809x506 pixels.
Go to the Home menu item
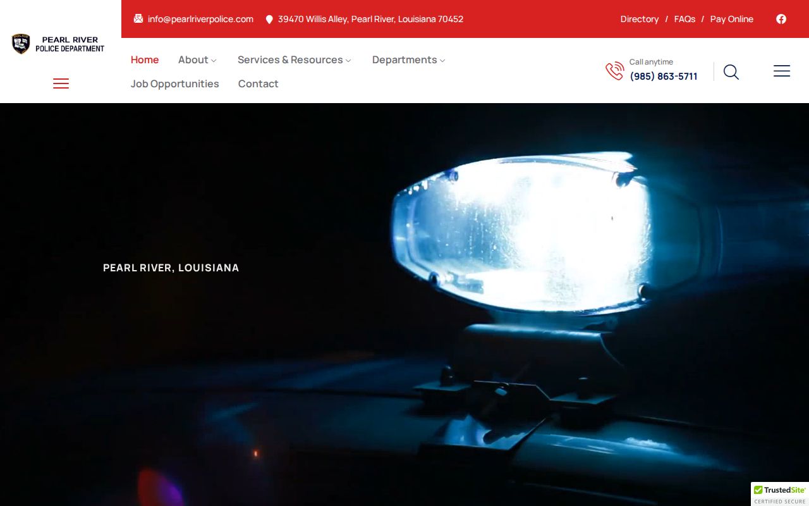[145, 59]
